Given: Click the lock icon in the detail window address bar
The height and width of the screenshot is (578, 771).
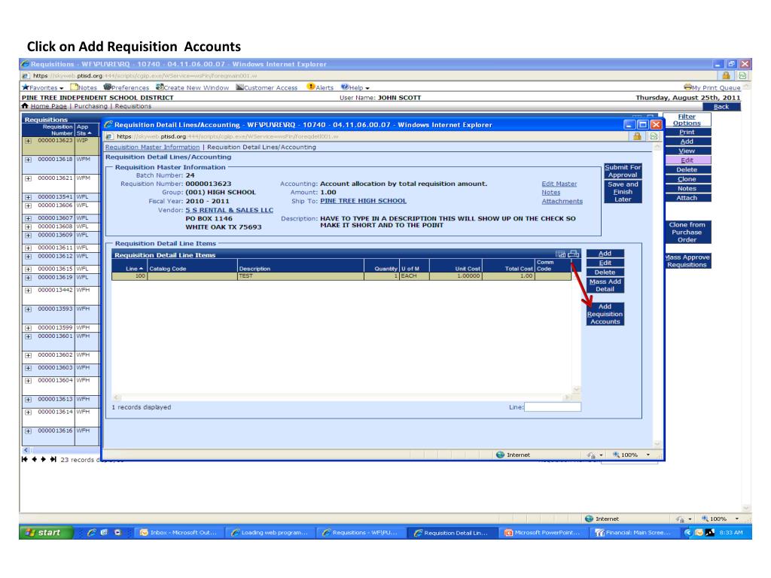Looking at the screenshot, I should pyautogui.click(x=637, y=136).
